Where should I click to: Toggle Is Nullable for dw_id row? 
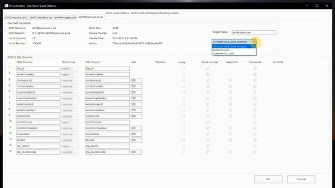(255, 68)
